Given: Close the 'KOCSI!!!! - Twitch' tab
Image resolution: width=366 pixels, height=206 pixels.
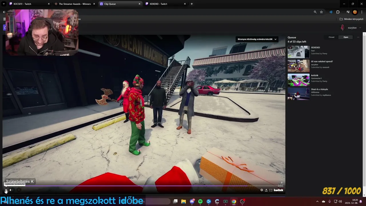Looking at the screenshot, I should tap(49, 4).
